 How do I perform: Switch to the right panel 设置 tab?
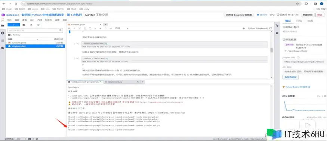point(310,21)
